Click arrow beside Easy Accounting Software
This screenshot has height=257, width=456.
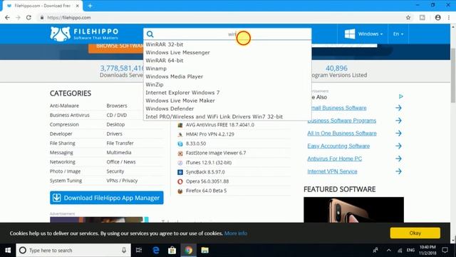(x=398, y=146)
